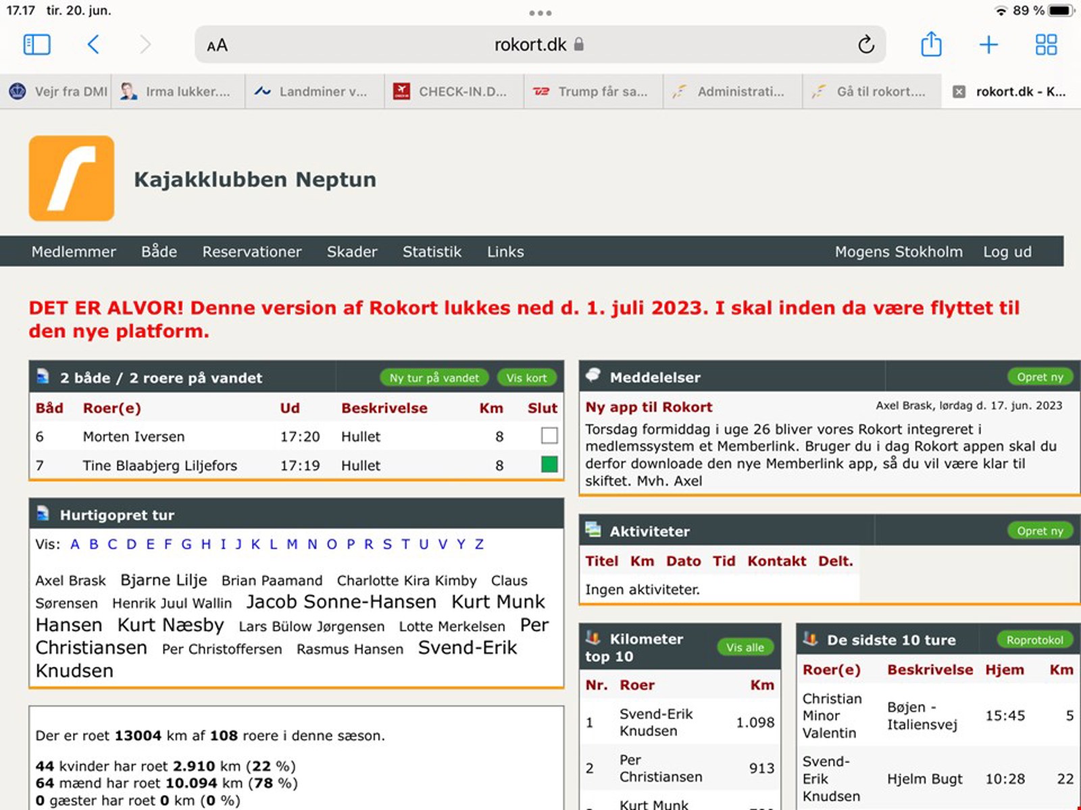
Task: Open Reservationer menu
Action: tap(252, 252)
